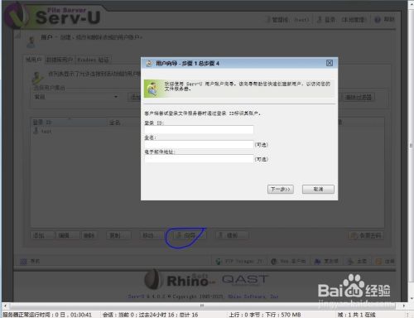Click the horizontal scrollbar thumb
Screen dimensions: 414x318
pyautogui.click(x=202, y=306)
